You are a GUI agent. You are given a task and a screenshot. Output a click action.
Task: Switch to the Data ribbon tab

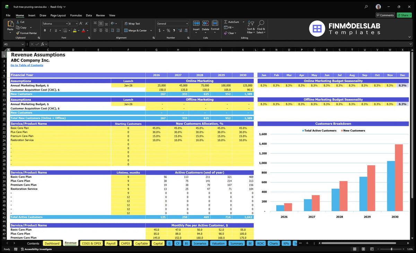tap(89, 15)
